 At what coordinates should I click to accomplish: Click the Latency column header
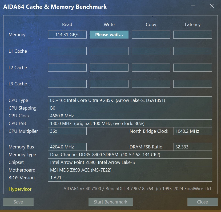pos(193,25)
